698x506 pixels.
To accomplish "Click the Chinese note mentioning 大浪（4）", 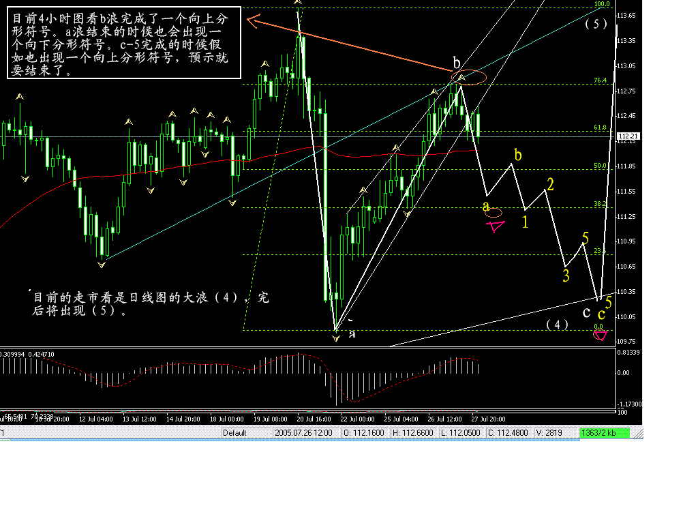I will click(x=151, y=303).
